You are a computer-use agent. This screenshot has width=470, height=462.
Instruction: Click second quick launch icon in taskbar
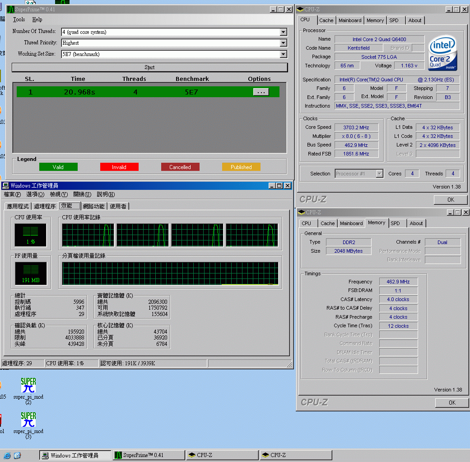pyautogui.click(x=18, y=455)
